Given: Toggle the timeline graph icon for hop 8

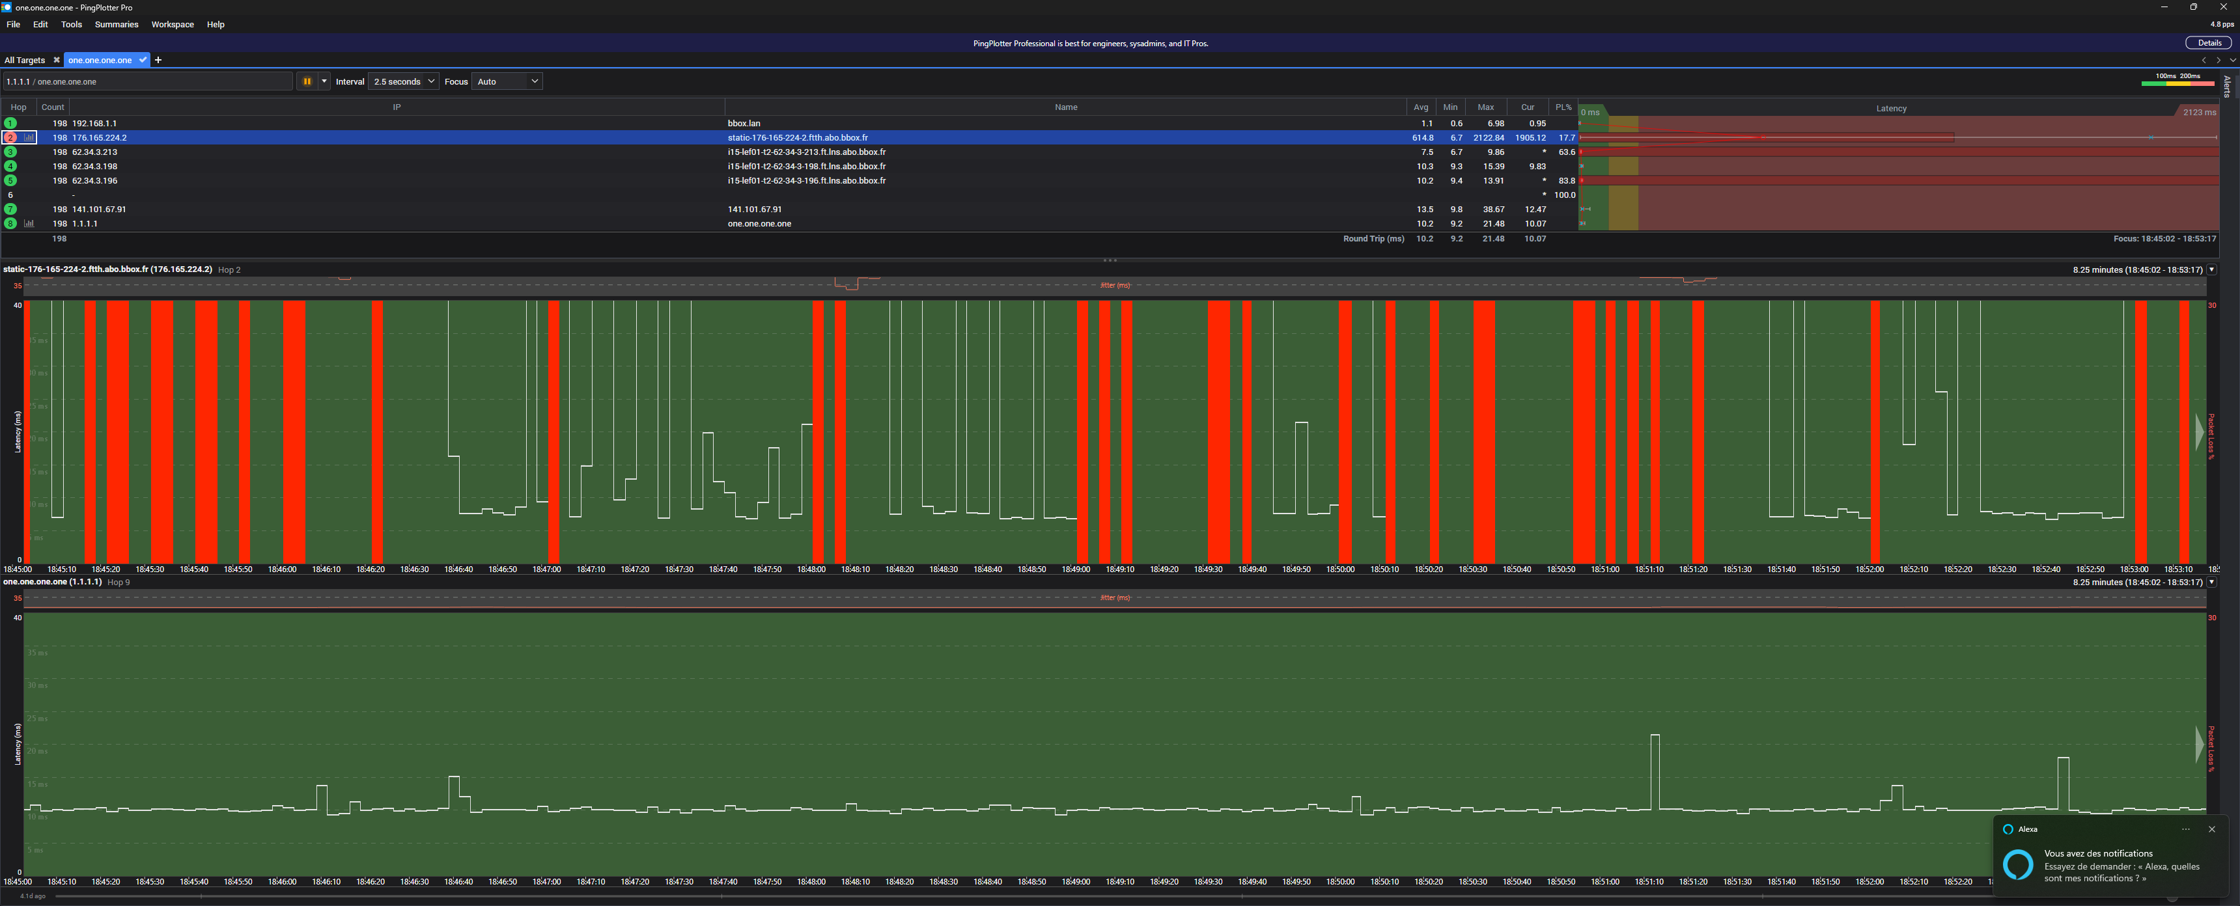Looking at the screenshot, I should tap(29, 223).
